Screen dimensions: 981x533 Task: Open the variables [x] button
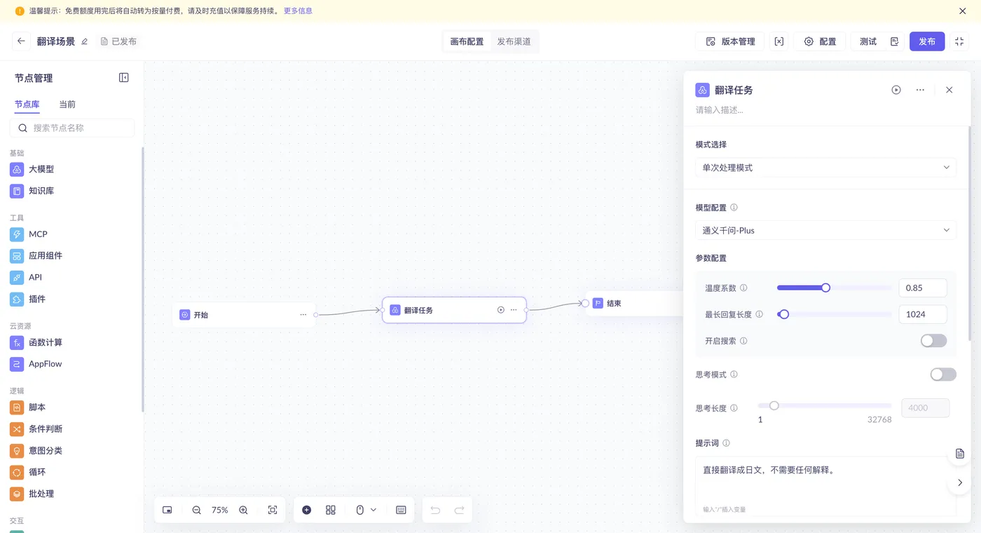(x=779, y=41)
